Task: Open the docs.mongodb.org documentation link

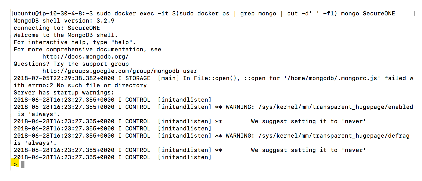Action: [x=85, y=57]
